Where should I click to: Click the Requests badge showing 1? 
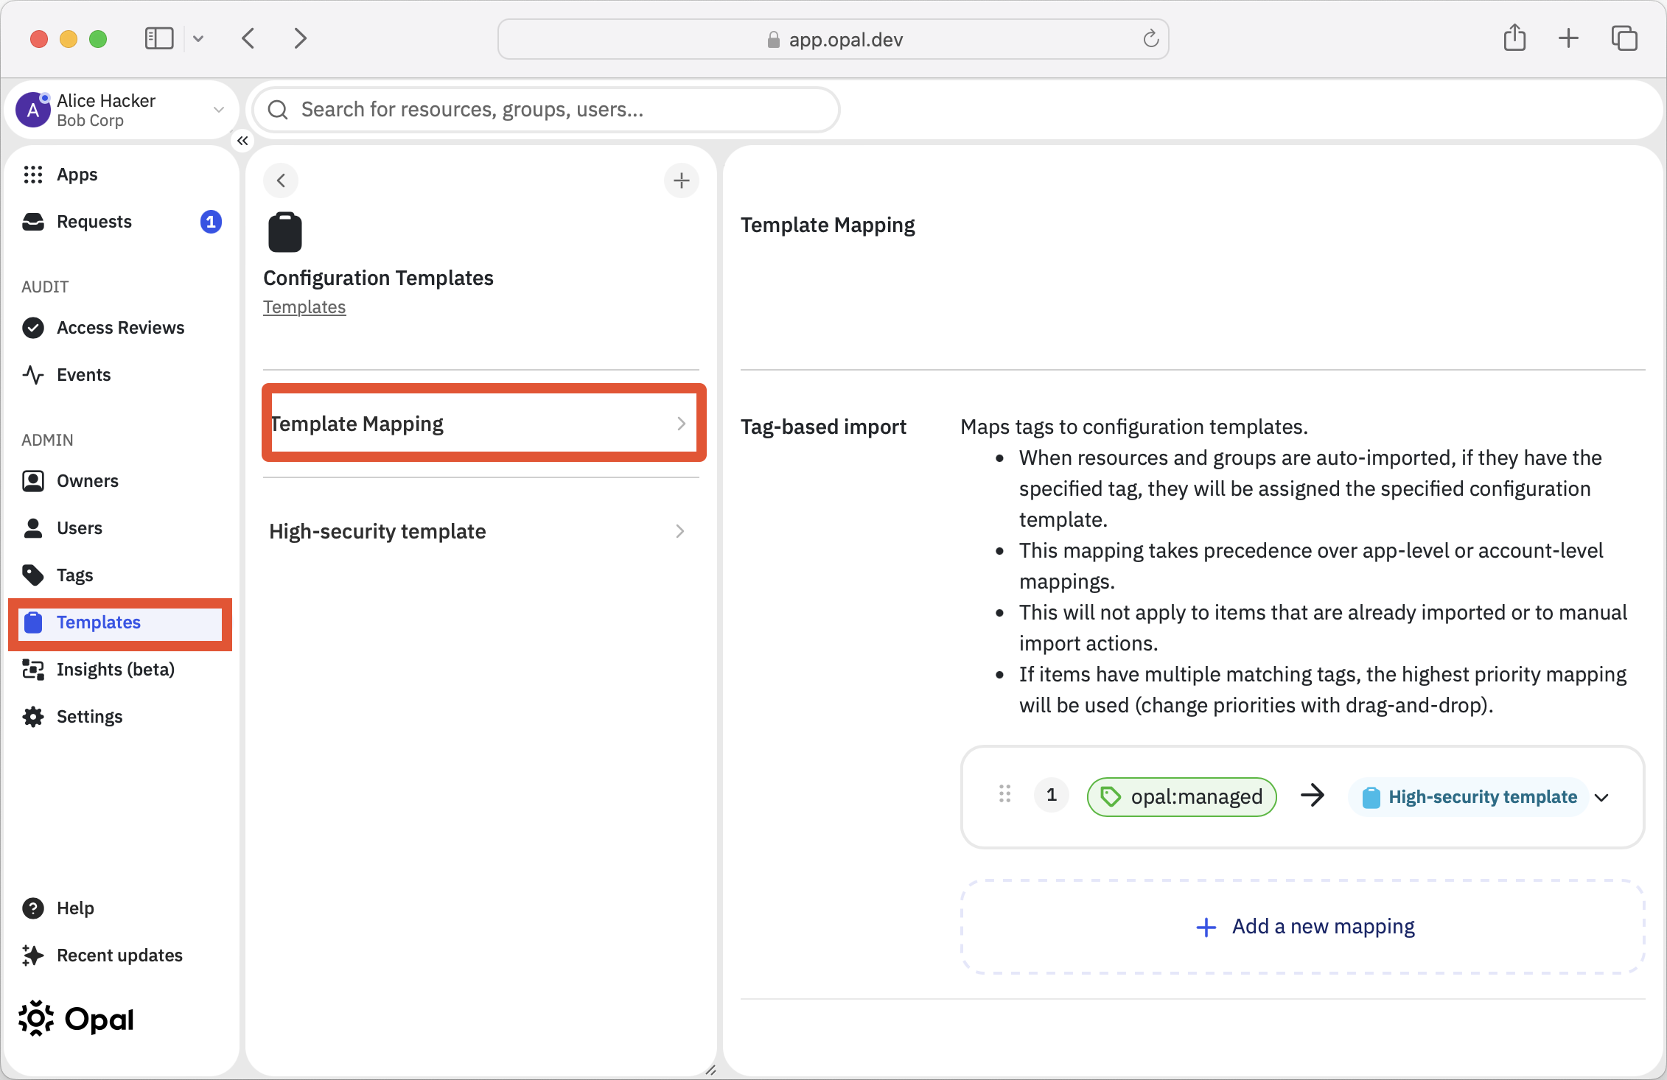coord(211,222)
